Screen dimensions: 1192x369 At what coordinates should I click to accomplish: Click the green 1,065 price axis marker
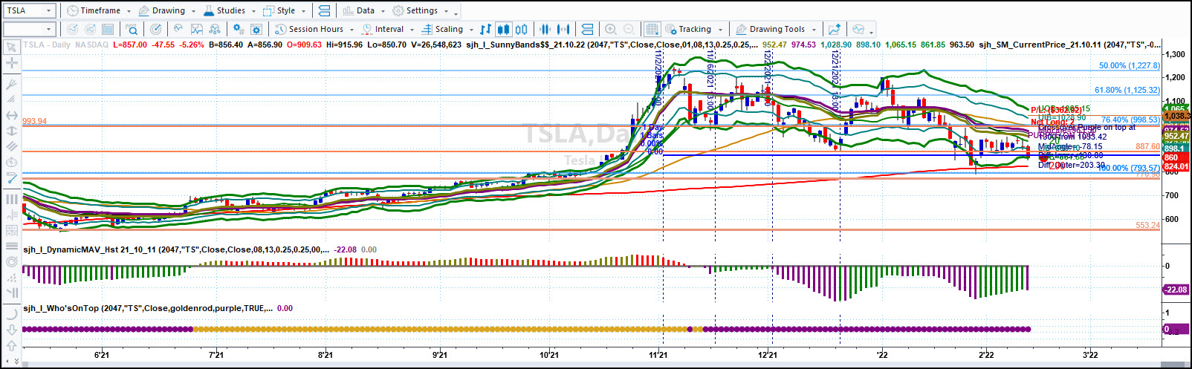(1176, 109)
